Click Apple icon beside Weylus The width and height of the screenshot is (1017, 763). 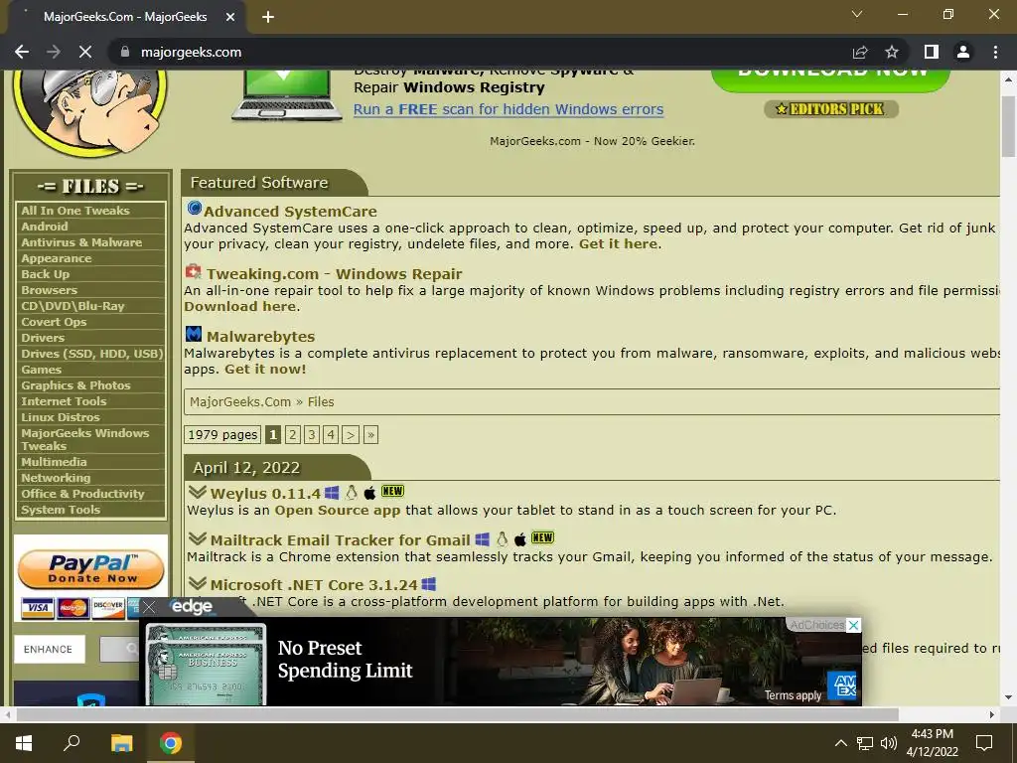(369, 493)
